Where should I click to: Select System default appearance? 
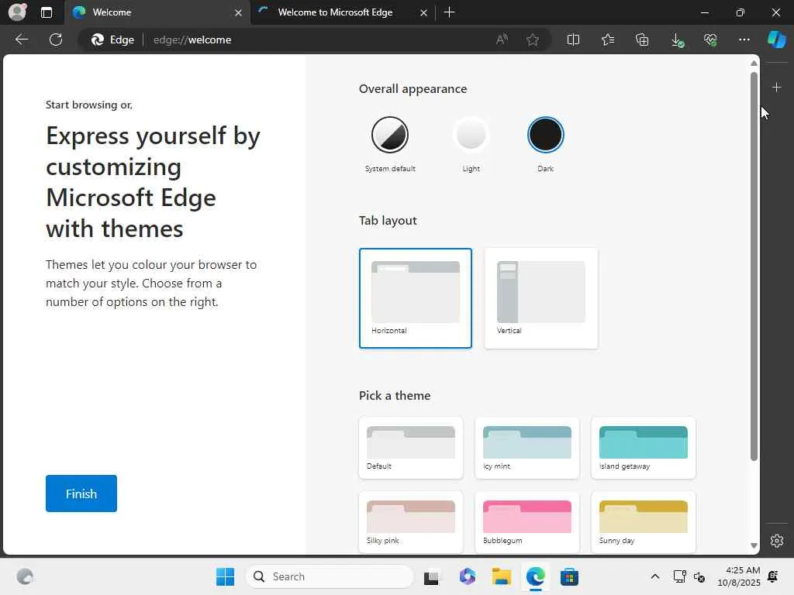coord(390,145)
